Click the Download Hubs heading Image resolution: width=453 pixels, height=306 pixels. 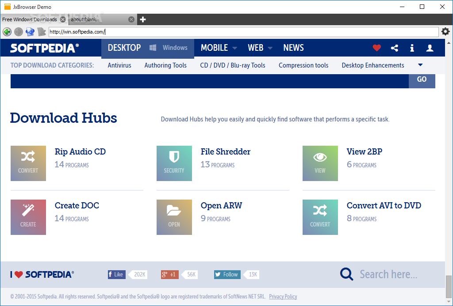pyautogui.click(x=64, y=118)
